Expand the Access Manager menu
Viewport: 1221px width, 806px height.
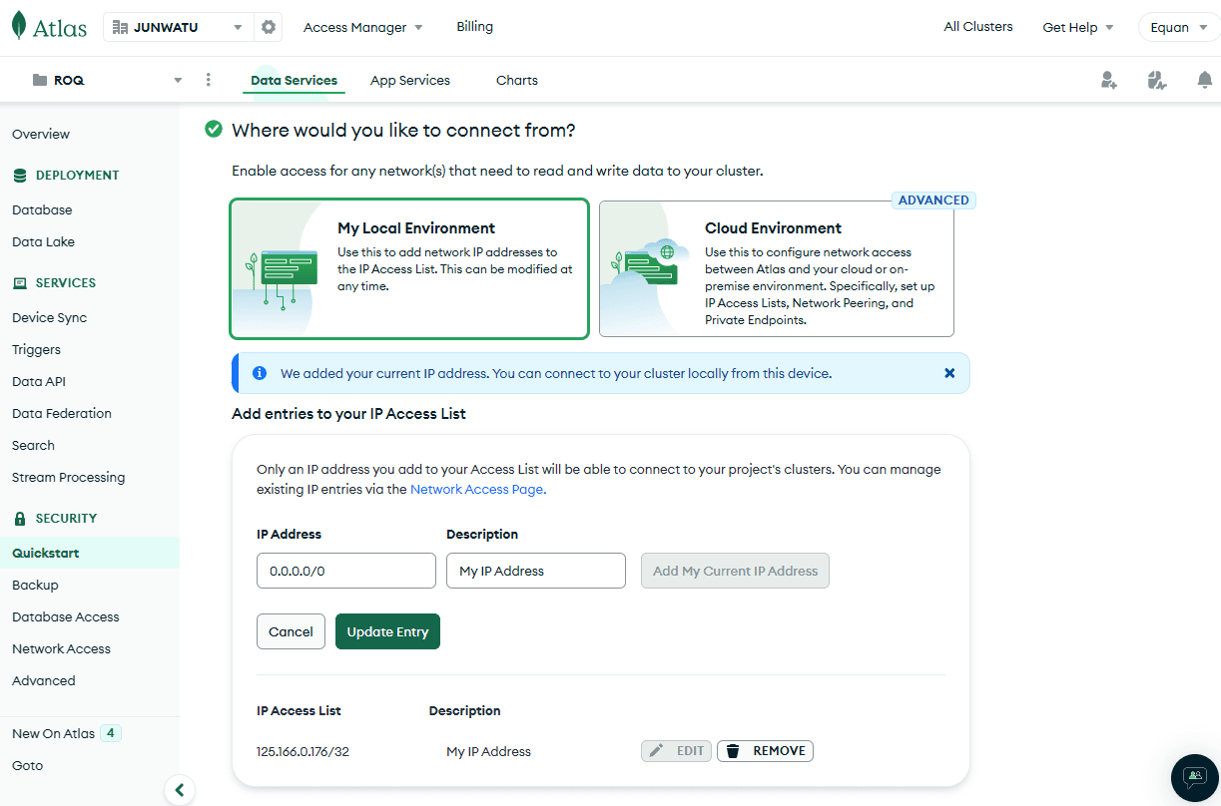[x=363, y=27]
